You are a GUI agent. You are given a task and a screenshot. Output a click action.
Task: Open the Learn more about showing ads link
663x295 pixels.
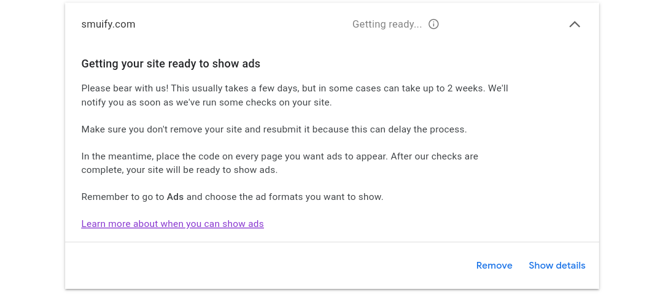click(173, 224)
